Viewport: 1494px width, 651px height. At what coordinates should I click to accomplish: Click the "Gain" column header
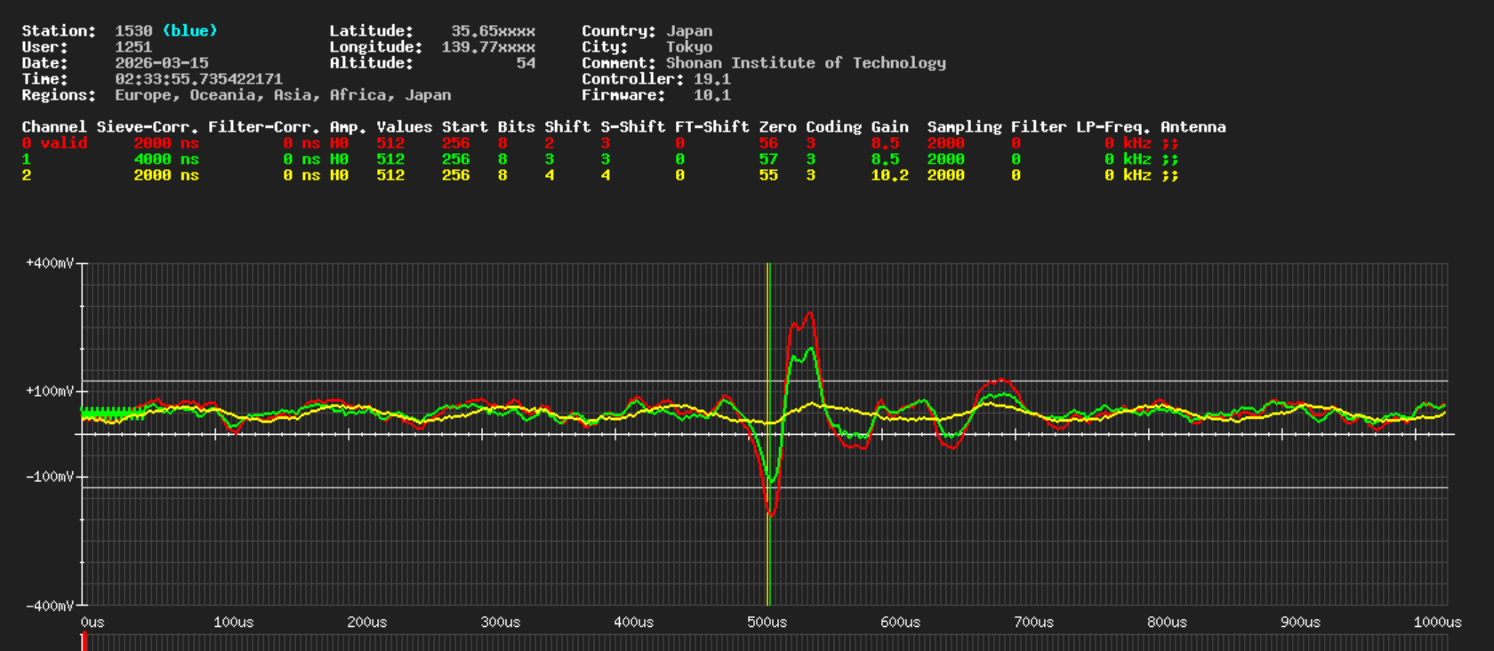[x=889, y=127]
